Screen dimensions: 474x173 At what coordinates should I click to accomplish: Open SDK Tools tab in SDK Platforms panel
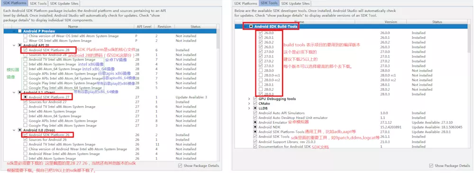pos(38,3)
